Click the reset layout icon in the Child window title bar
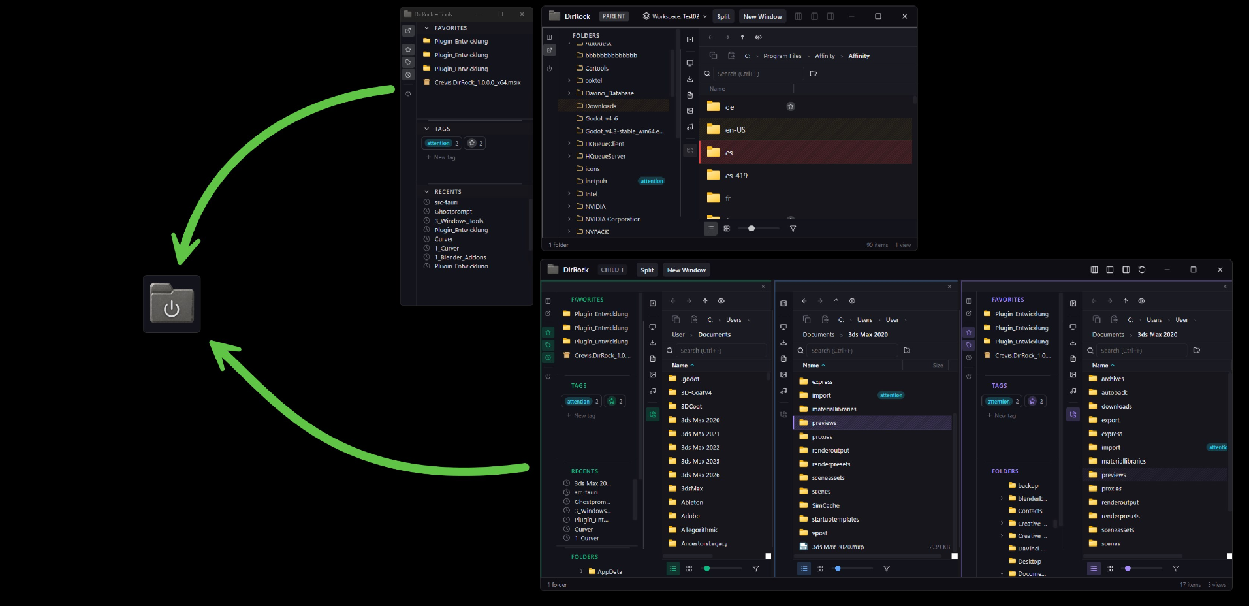Image resolution: width=1249 pixels, height=606 pixels. tap(1141, 270)
